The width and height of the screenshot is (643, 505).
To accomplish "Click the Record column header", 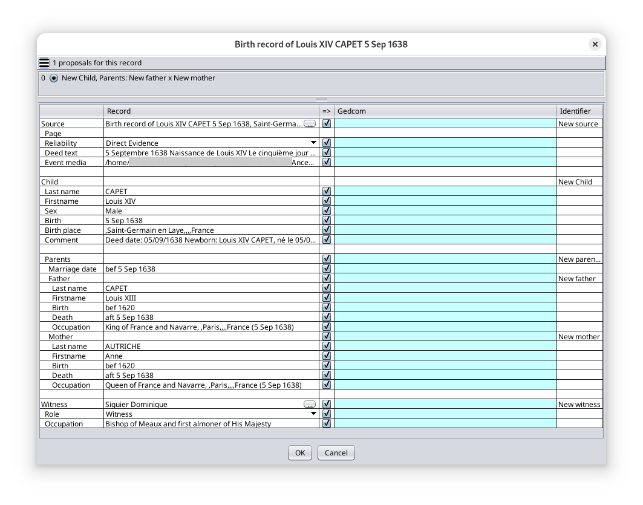I will point(211,111).
